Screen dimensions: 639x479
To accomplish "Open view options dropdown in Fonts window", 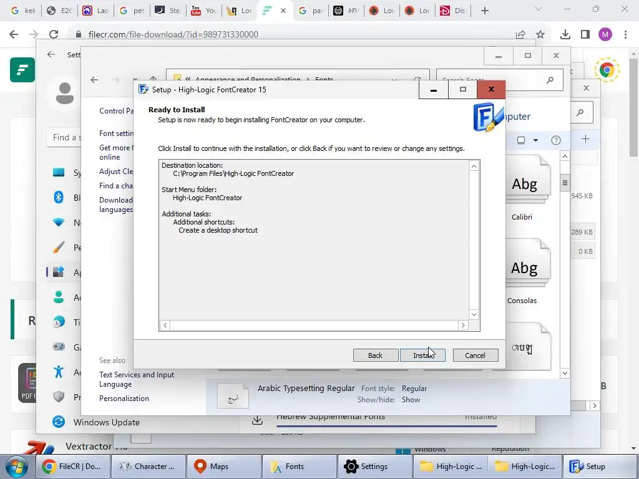I will coord(535,140).
